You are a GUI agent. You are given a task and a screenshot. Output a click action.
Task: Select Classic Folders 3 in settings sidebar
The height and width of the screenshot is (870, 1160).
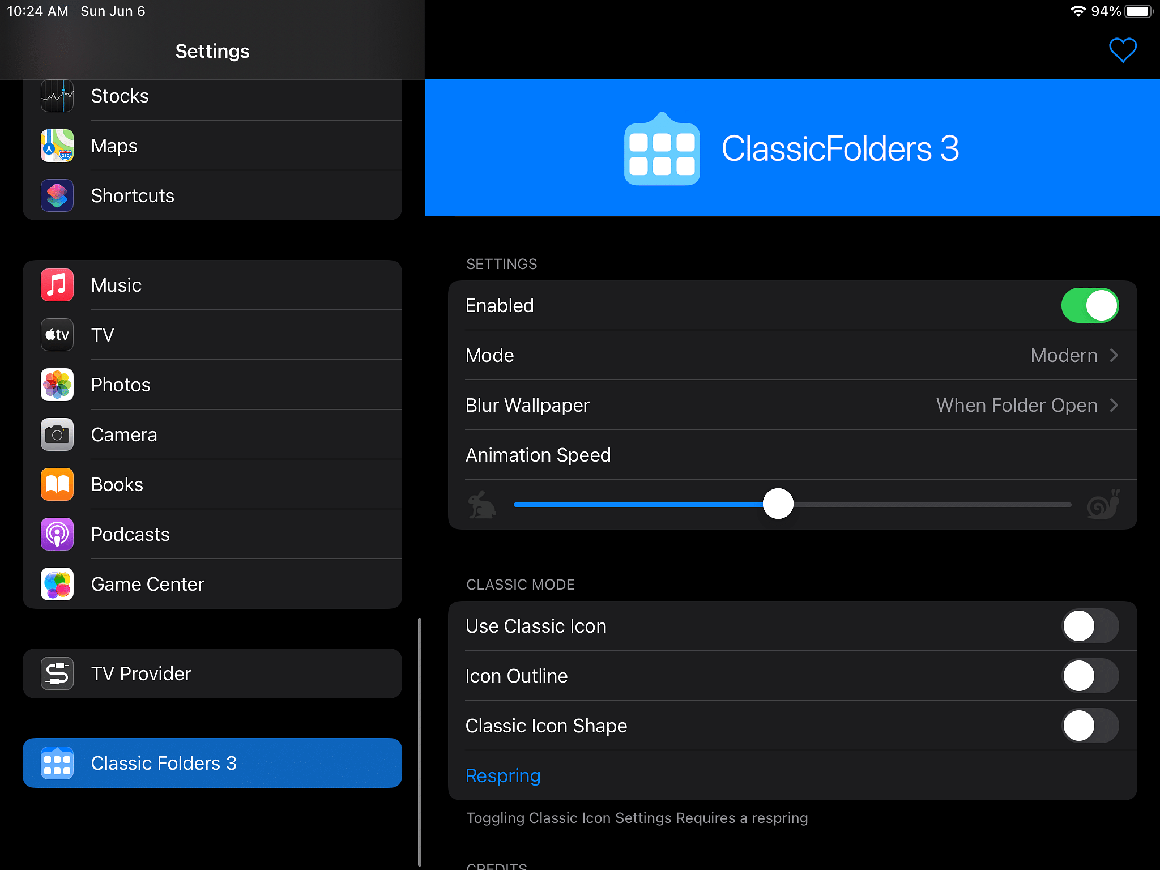[212, 762]
